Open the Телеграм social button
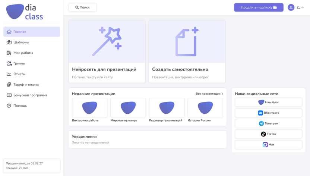 (269, 123)
